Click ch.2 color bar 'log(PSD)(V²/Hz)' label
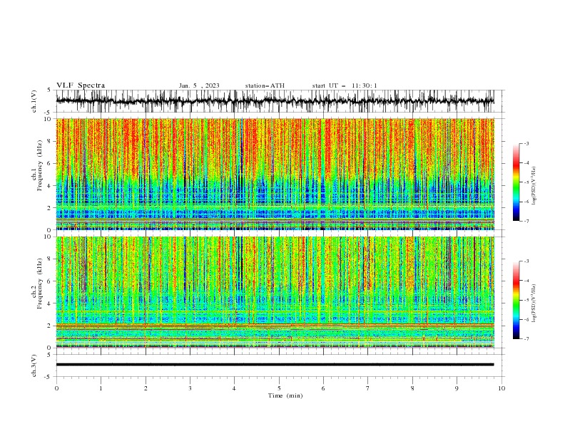 click(x=534, y=303)
